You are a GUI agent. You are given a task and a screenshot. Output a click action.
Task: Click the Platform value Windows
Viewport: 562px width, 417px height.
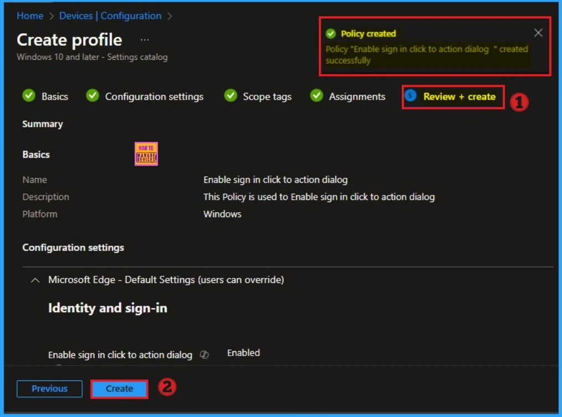pyautogui.click(x=222, y=214)
